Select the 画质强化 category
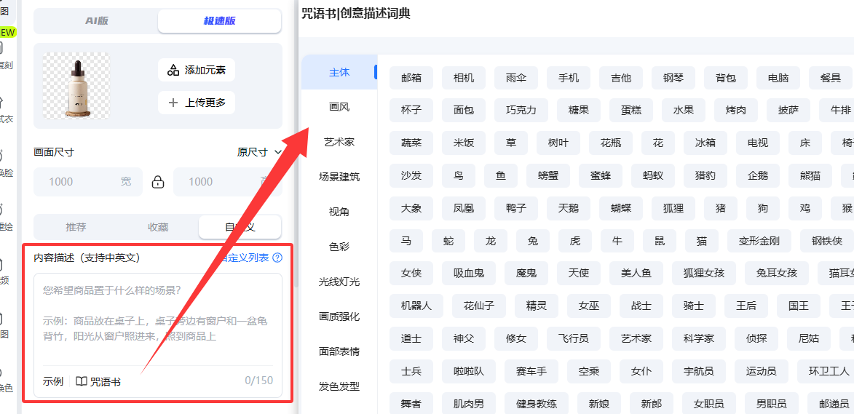This screenshot has width=854, height=414. pos(339,317)
